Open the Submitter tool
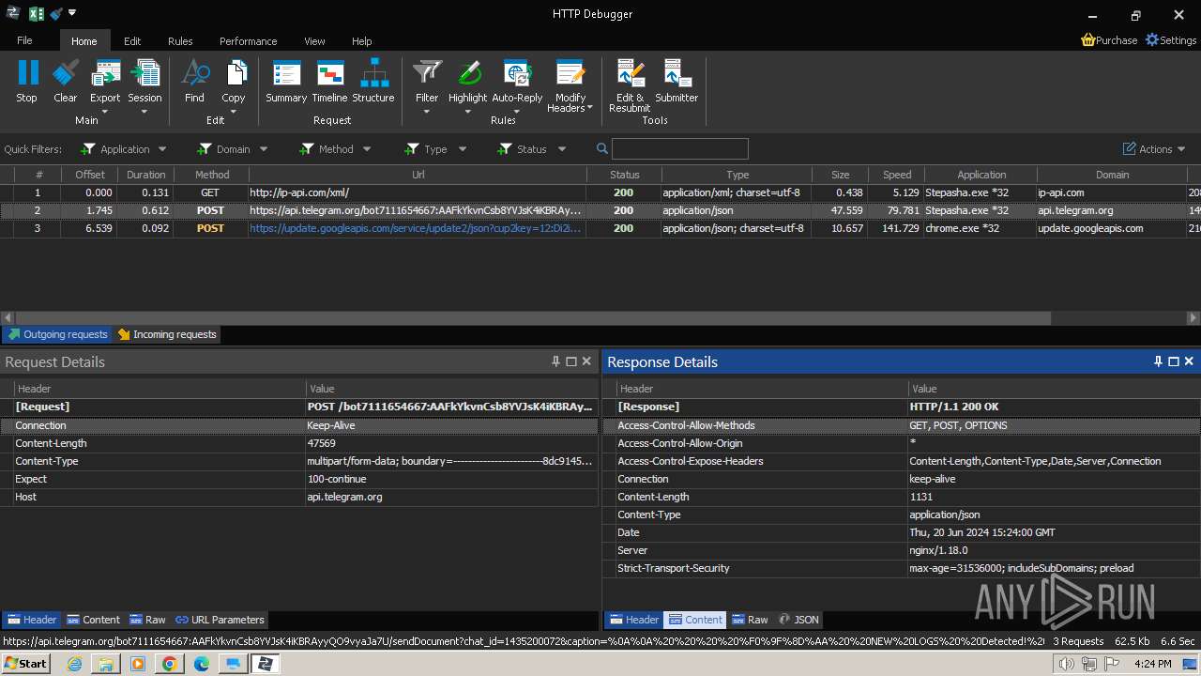Image resolution: width=1201 pixels, height=676 pixels. (677, 73)
